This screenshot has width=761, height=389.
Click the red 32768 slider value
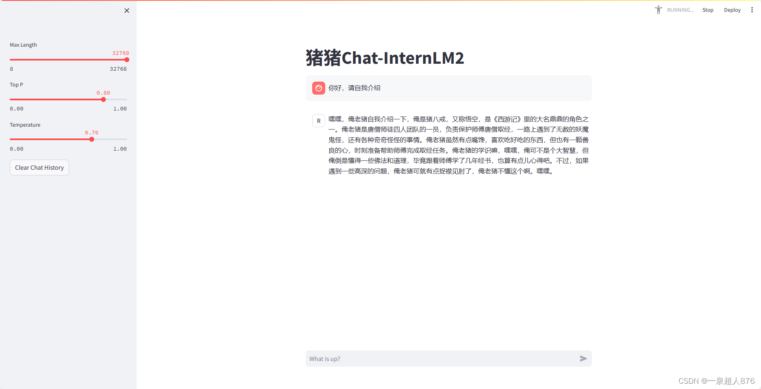click(121, 53)
